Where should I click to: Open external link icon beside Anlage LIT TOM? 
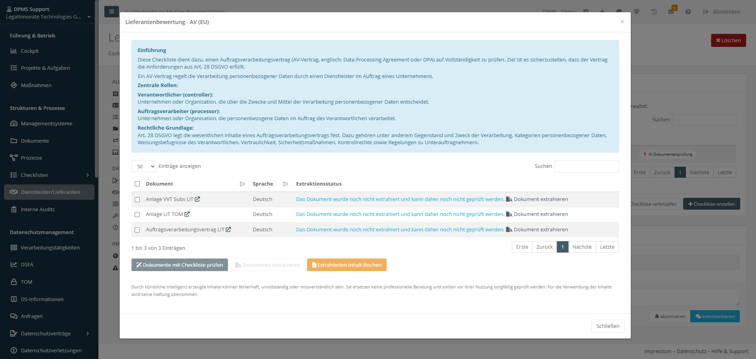(187, 214)
